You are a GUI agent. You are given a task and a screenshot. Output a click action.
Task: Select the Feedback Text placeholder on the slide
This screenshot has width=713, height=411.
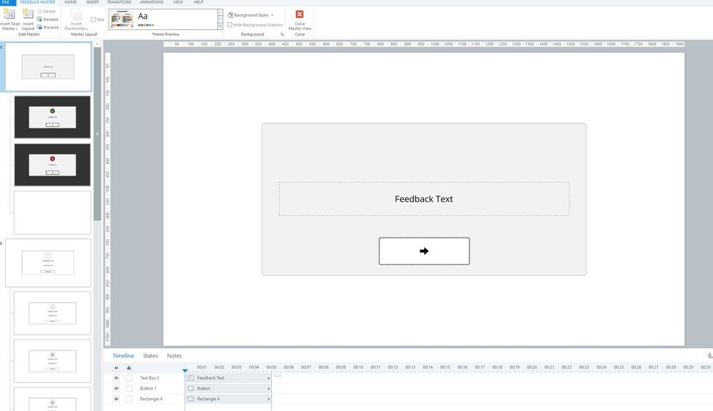tap(424, 198)
